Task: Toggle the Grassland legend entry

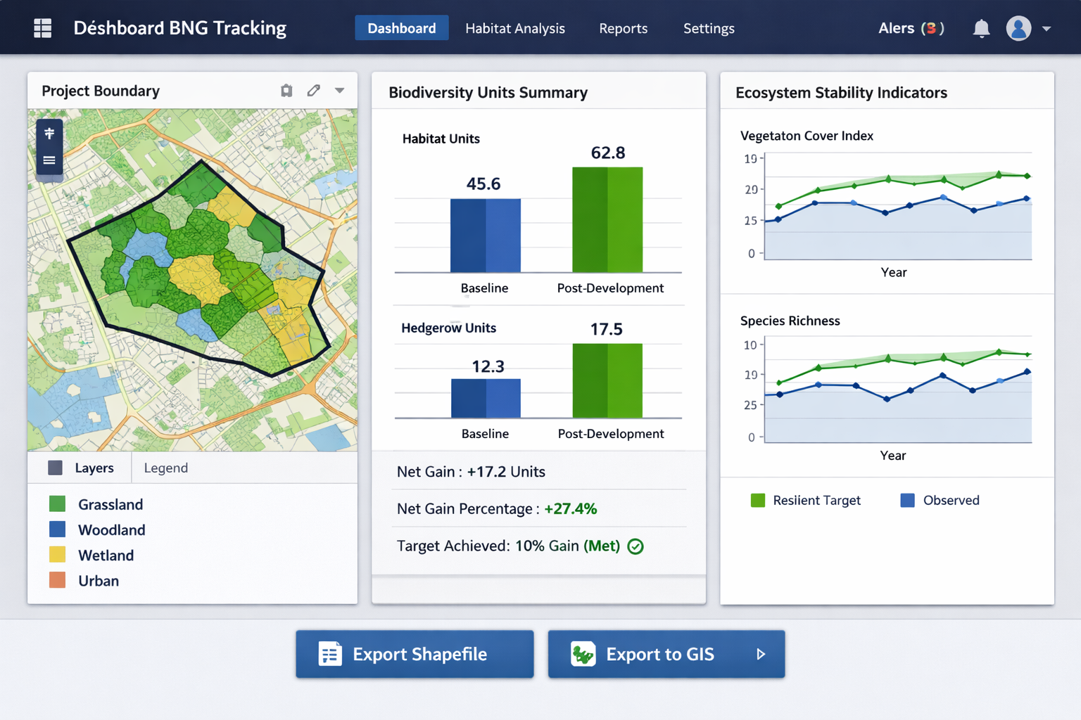Action: click(x=56, y=503)
